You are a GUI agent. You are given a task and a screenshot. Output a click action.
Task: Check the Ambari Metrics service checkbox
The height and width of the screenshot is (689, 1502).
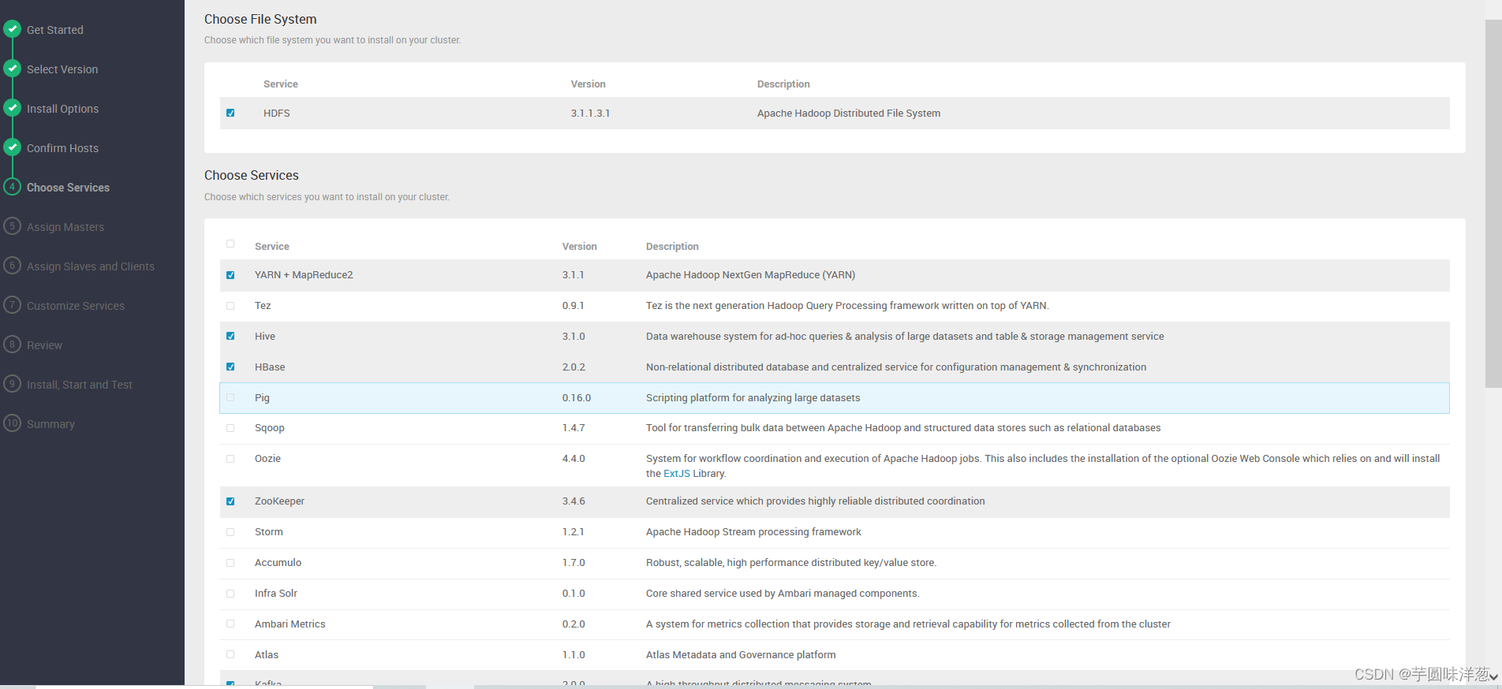click(x=230, y=624)
